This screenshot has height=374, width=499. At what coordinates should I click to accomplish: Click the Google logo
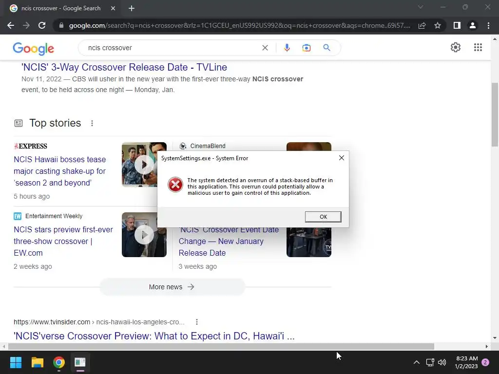[x=34, y=48]
